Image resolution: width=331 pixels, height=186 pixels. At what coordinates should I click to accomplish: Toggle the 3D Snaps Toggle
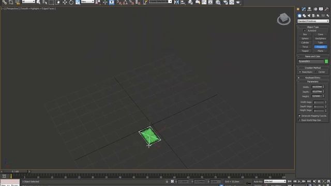[119, 2]
